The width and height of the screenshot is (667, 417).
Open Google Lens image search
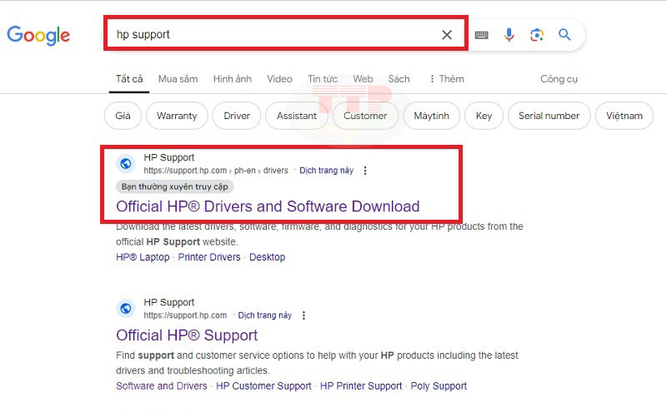pos(537,35)
